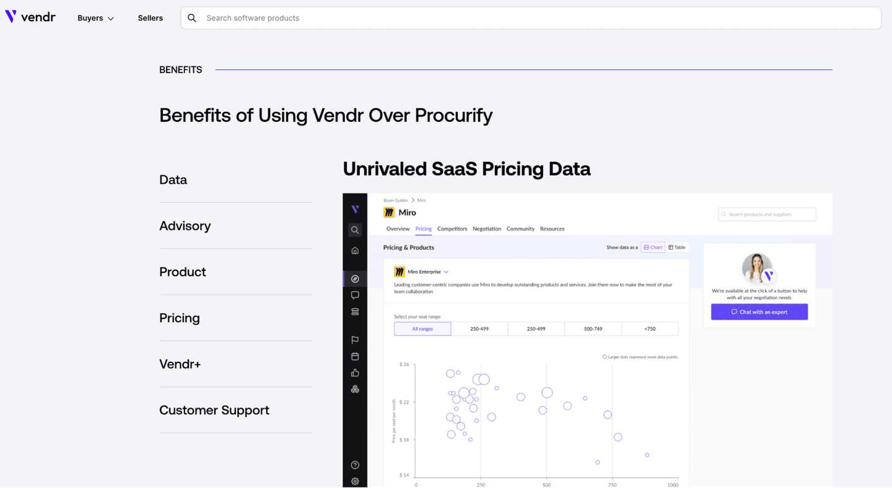This screenshot has width=892, height=488.
Task: Open the chat bubble icon in sidebar
Action: click(355, 296)
